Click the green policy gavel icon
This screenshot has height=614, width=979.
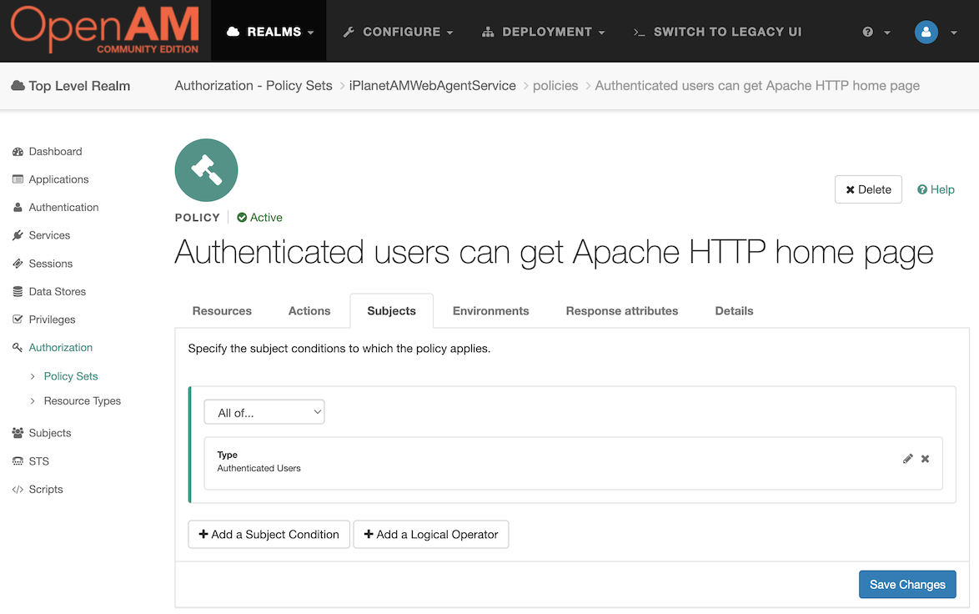click(x=206, y=170)
